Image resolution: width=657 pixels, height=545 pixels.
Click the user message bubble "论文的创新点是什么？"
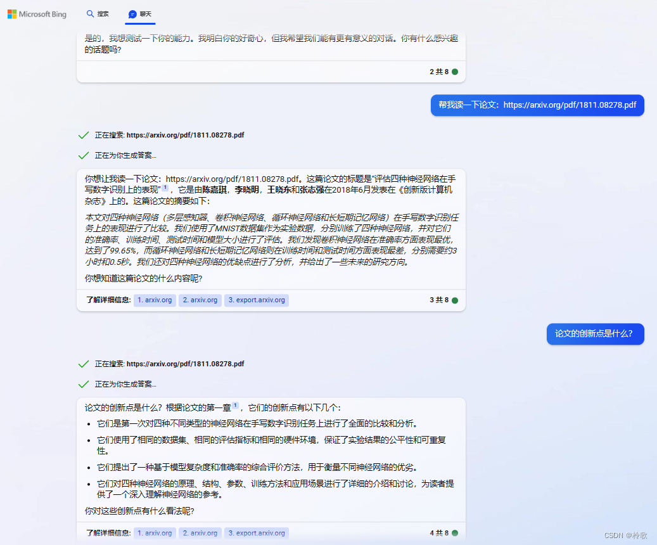[595, 333]
